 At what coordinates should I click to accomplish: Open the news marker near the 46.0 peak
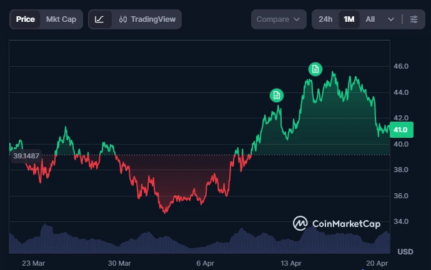point(315,69)
